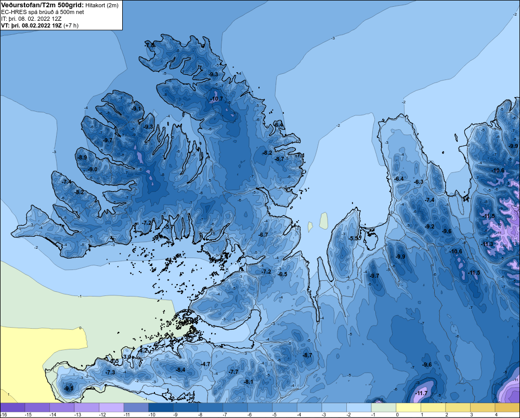Select the legend swatch between -7 and -6
Viewport: 520px width, 418px height.
(235, 408)
